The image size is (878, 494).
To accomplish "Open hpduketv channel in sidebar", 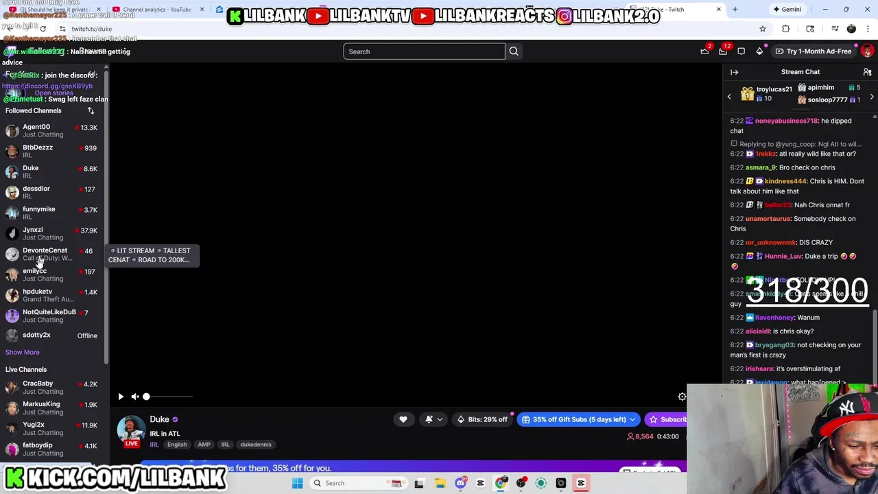I will pos(54,295).
